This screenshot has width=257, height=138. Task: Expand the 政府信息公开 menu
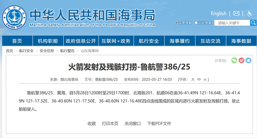[x=81, y=41]
